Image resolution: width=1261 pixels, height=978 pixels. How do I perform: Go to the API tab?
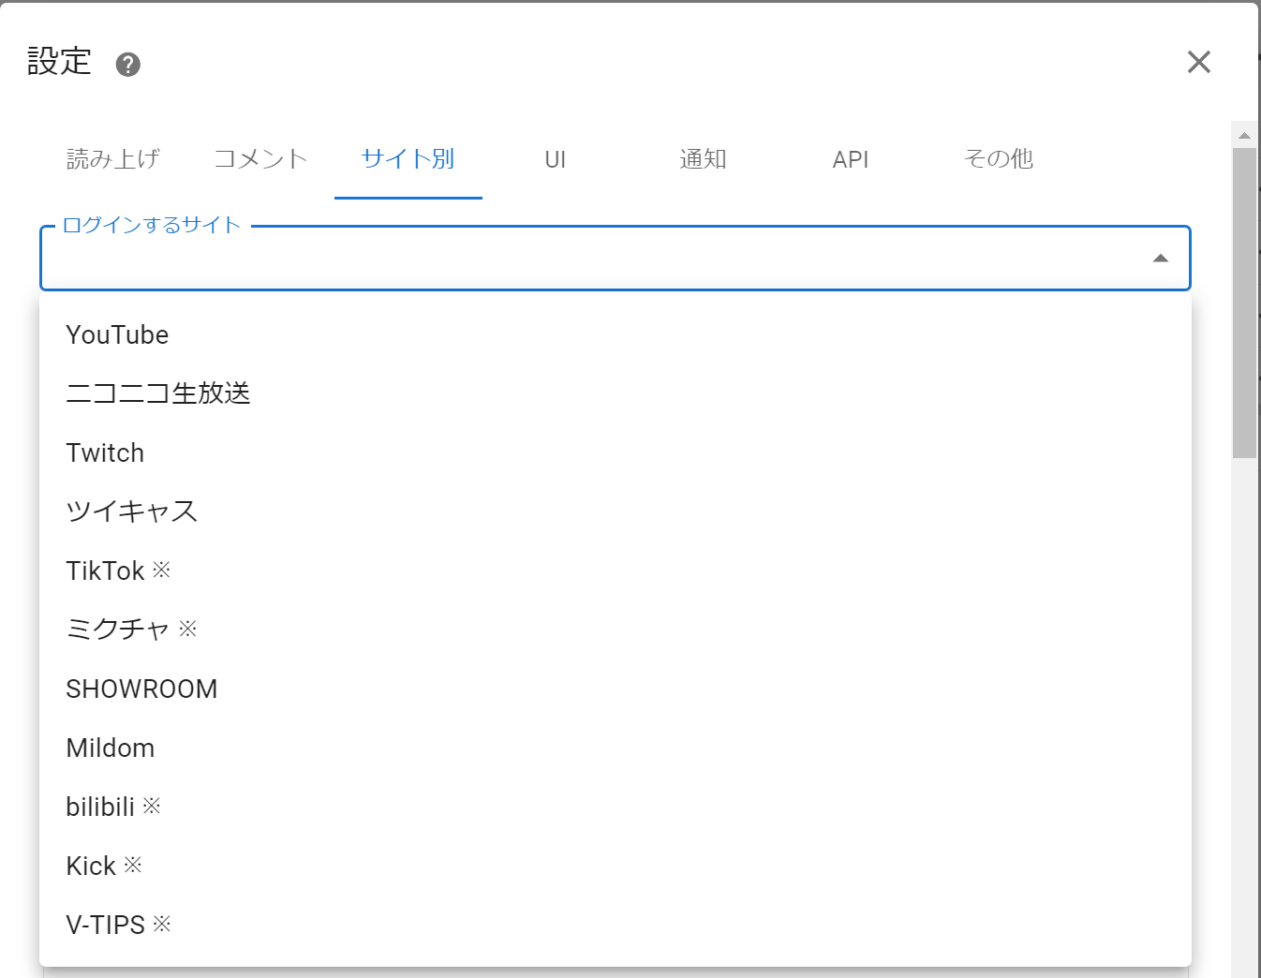tap(851, 159)
